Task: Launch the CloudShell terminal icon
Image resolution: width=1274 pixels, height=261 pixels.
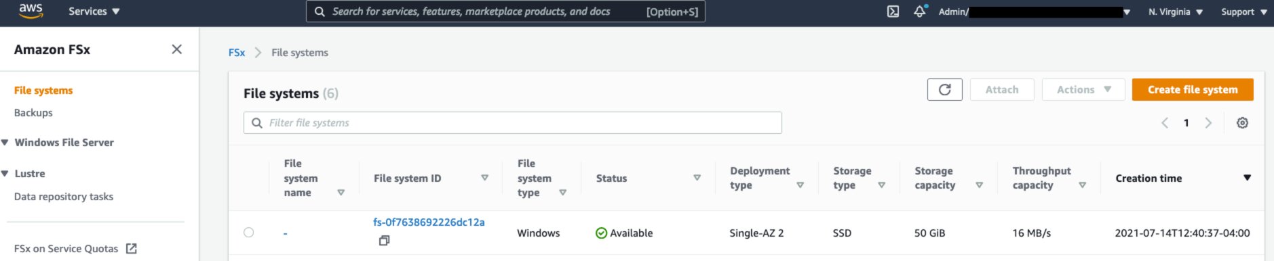Action: tap(893, 11)
